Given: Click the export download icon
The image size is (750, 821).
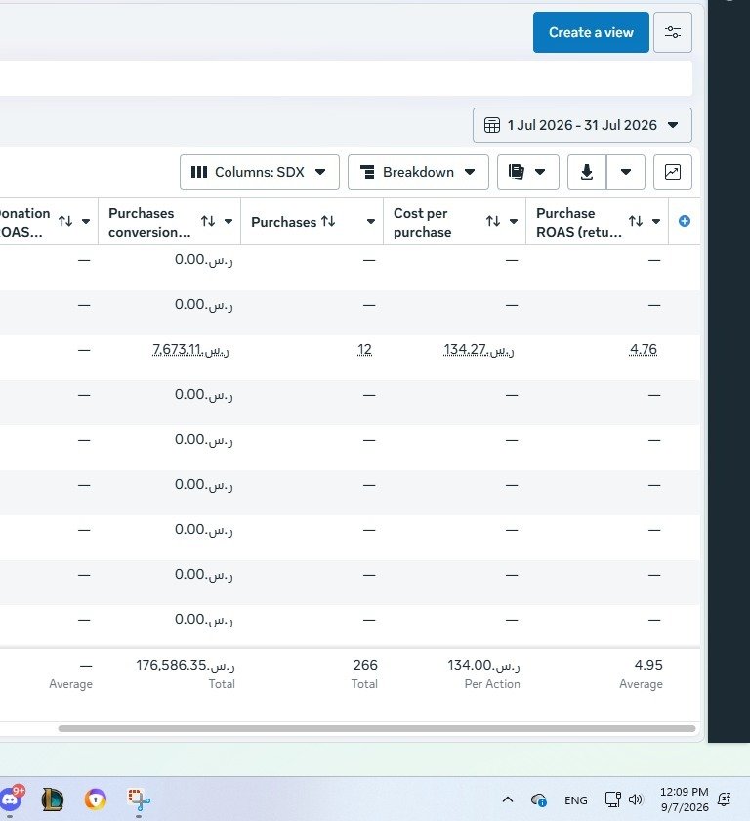Looking at the screenshot, I should coord(587,172).
